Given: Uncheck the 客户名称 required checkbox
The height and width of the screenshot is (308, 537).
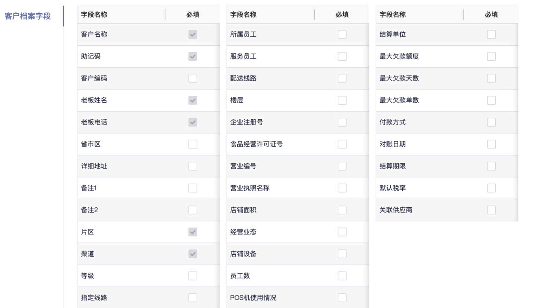Looking at the screenshot, I should point(193,35).
